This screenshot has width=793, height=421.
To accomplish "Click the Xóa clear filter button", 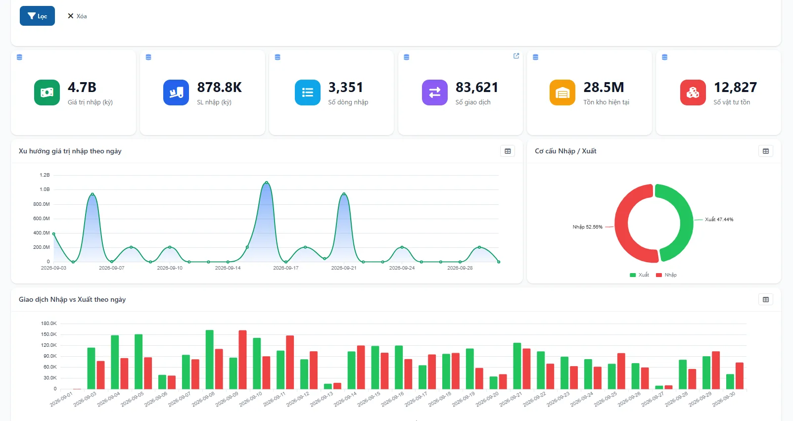I will pos(77,16).
